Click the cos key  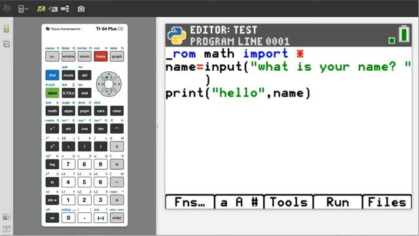pos(84,128)
